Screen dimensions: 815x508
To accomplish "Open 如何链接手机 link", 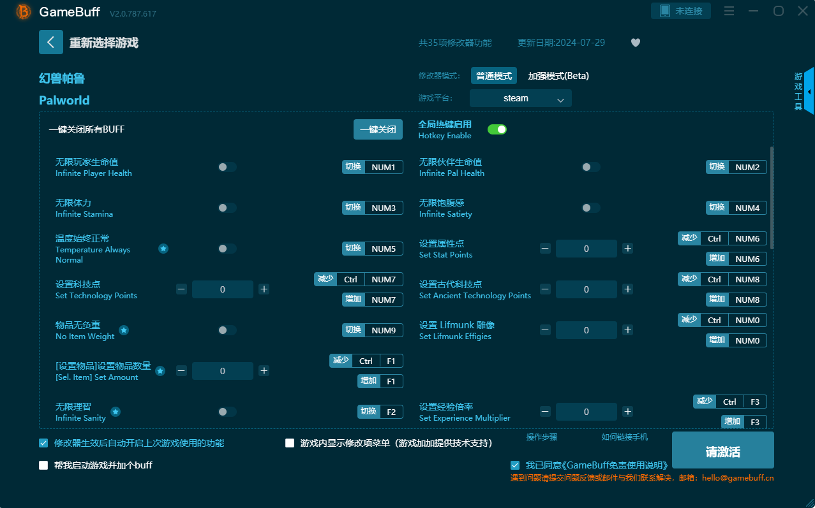I will (625, 437).
